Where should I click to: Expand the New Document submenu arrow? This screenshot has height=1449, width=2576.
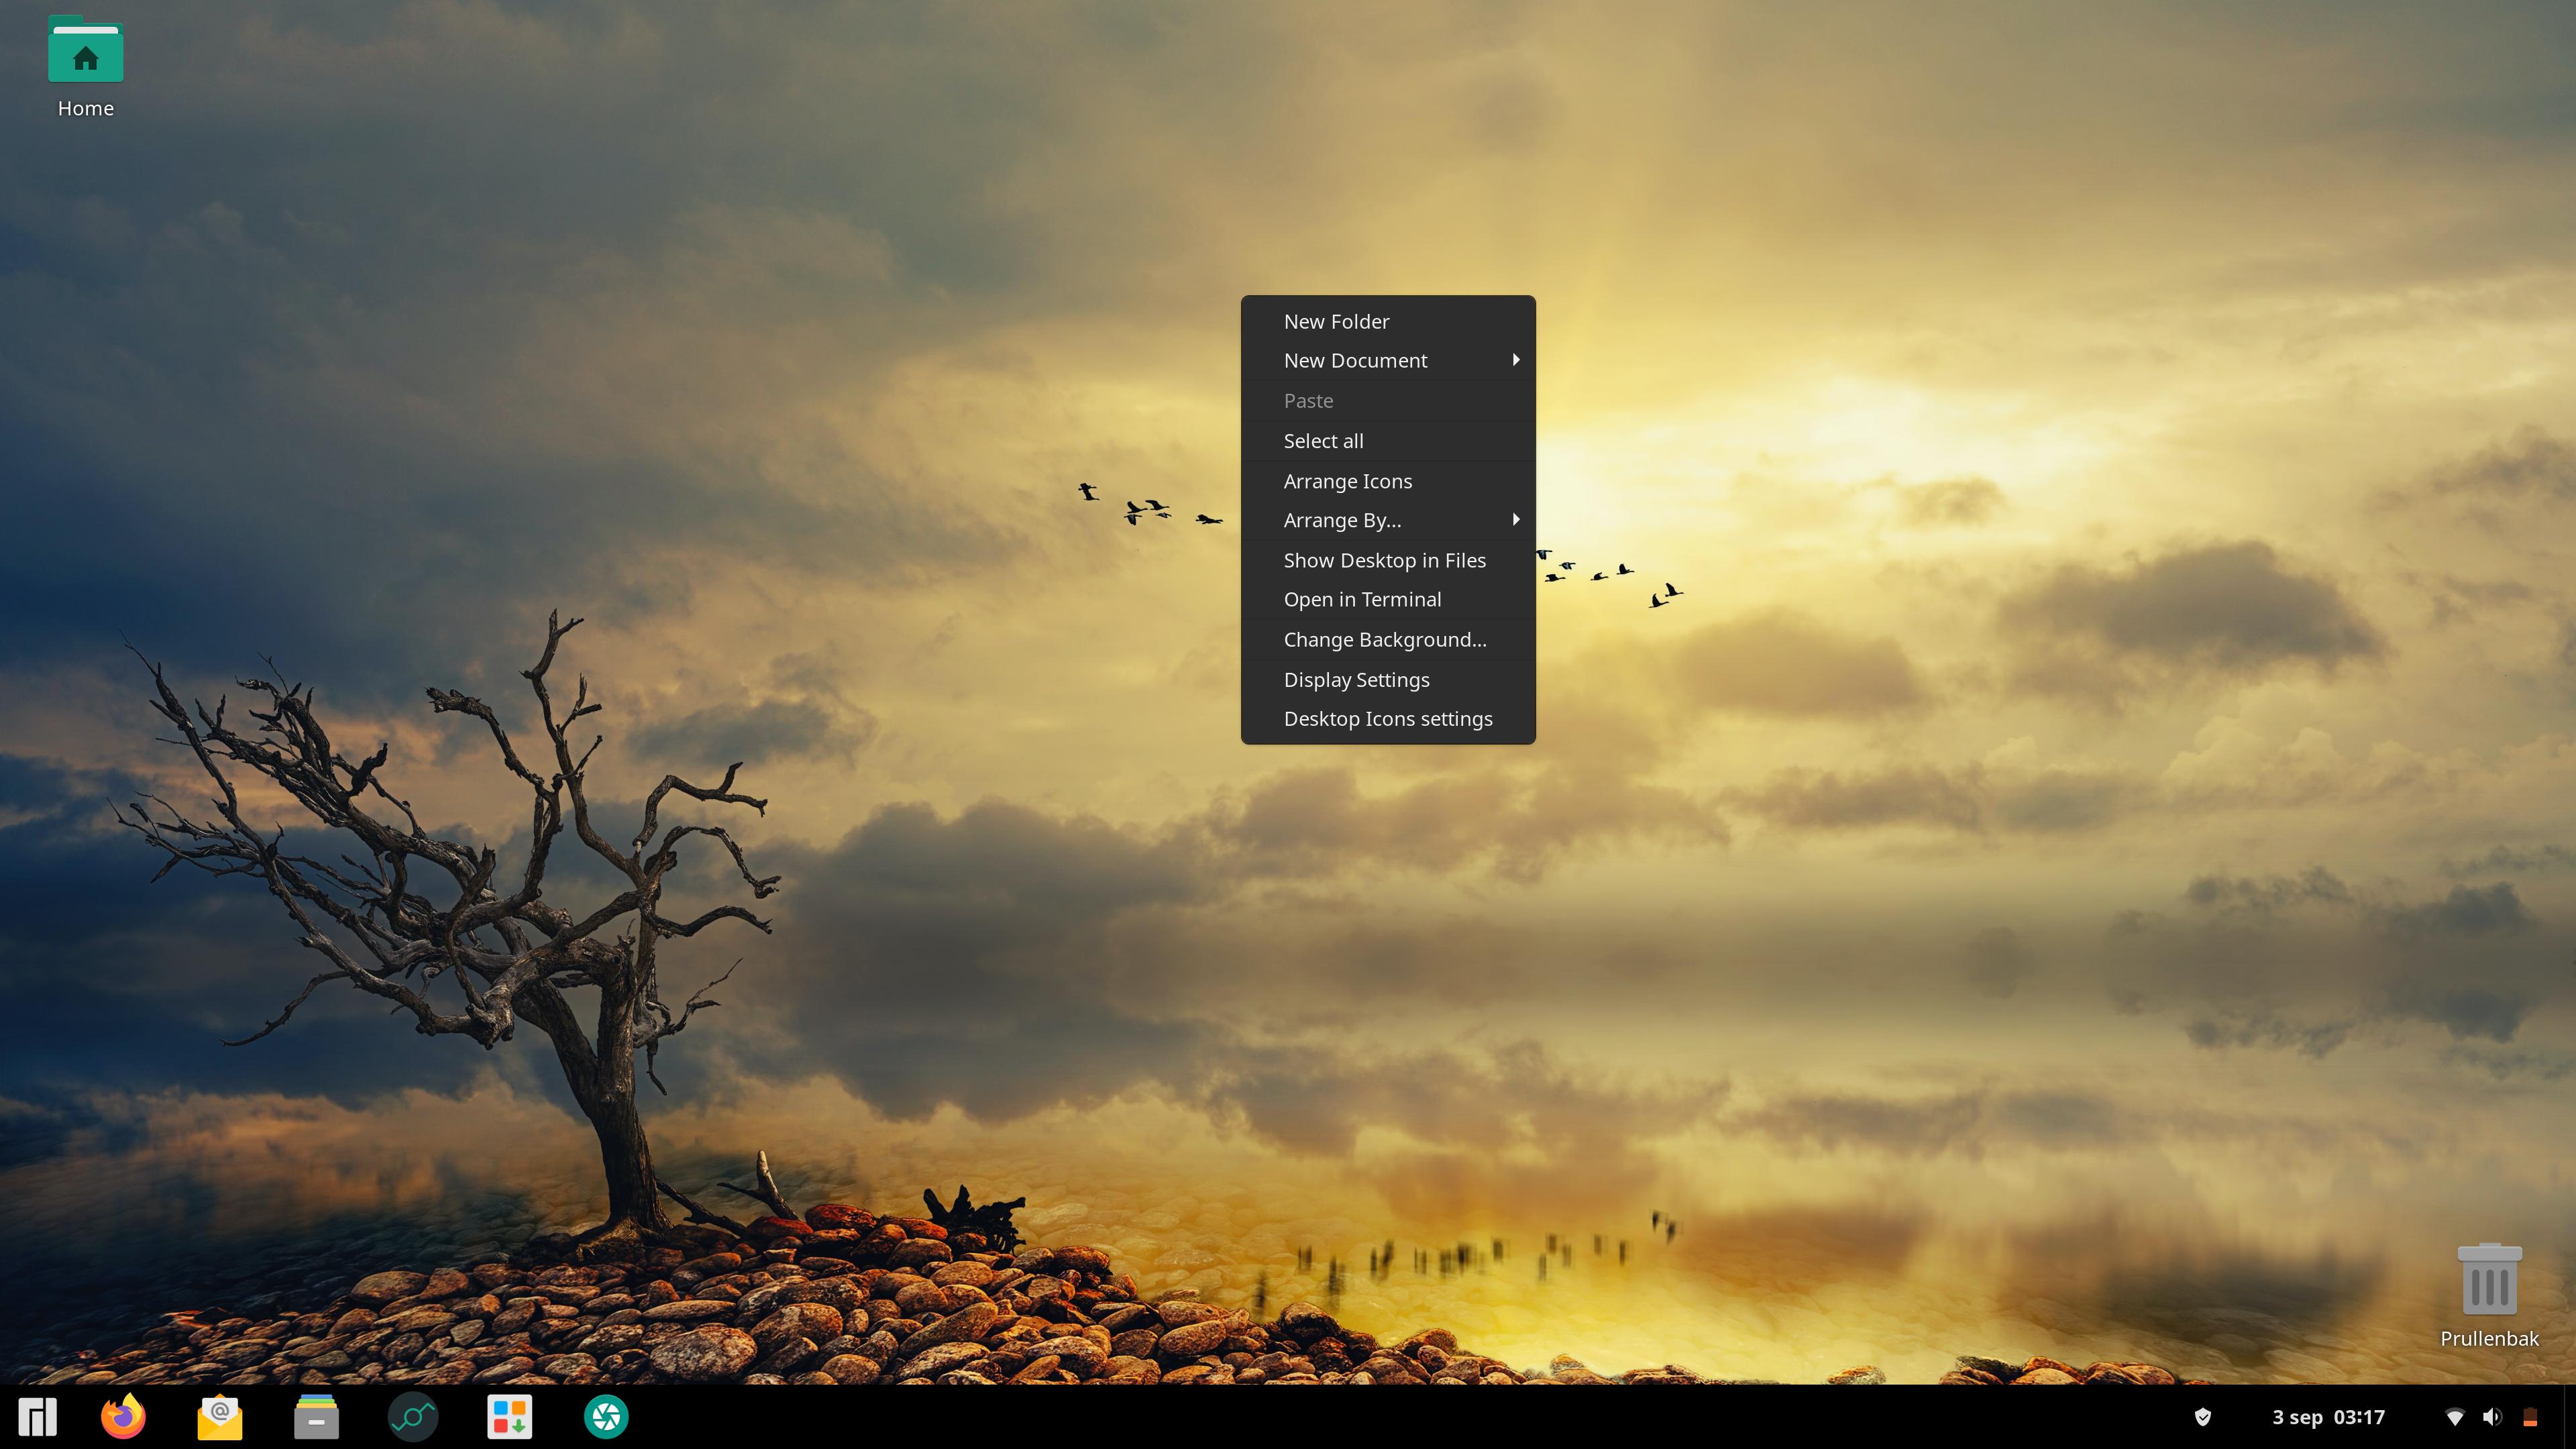click(1516, 360)
